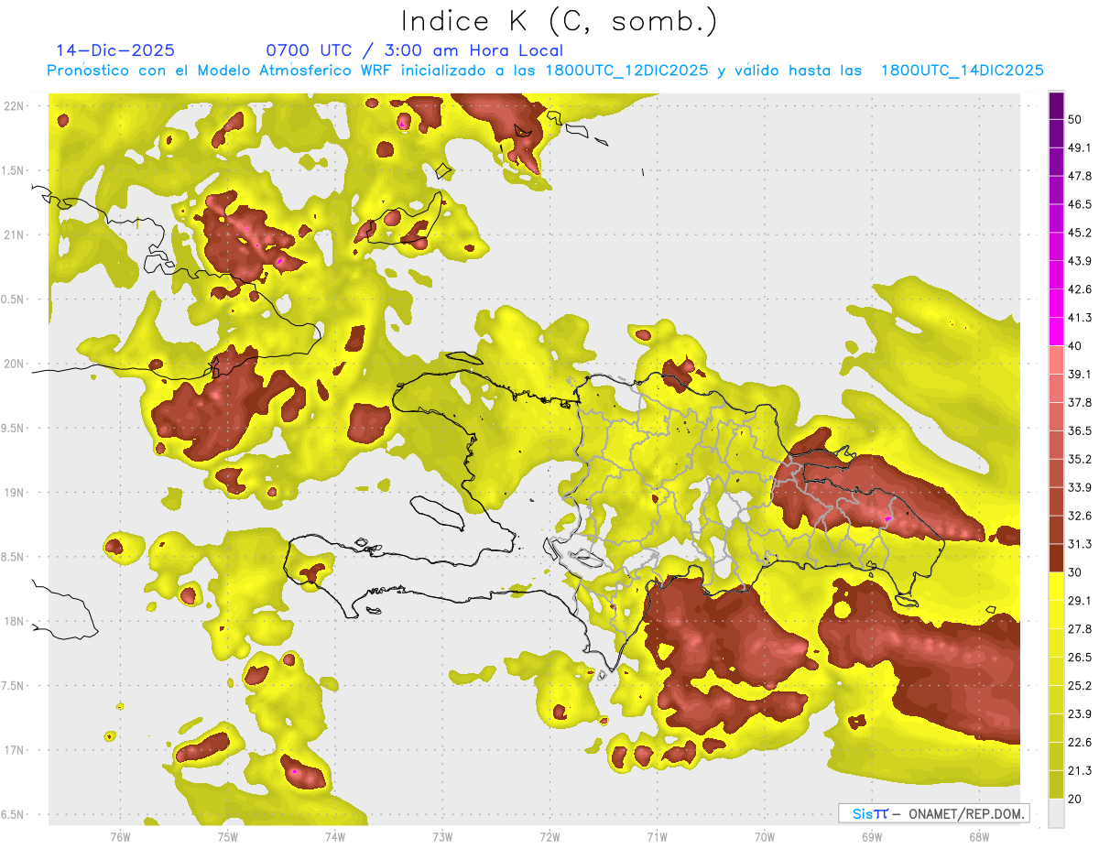Click the "31.3" color scale value
This screenshot has height=849, width=1099.
[x=1080, y=544]
